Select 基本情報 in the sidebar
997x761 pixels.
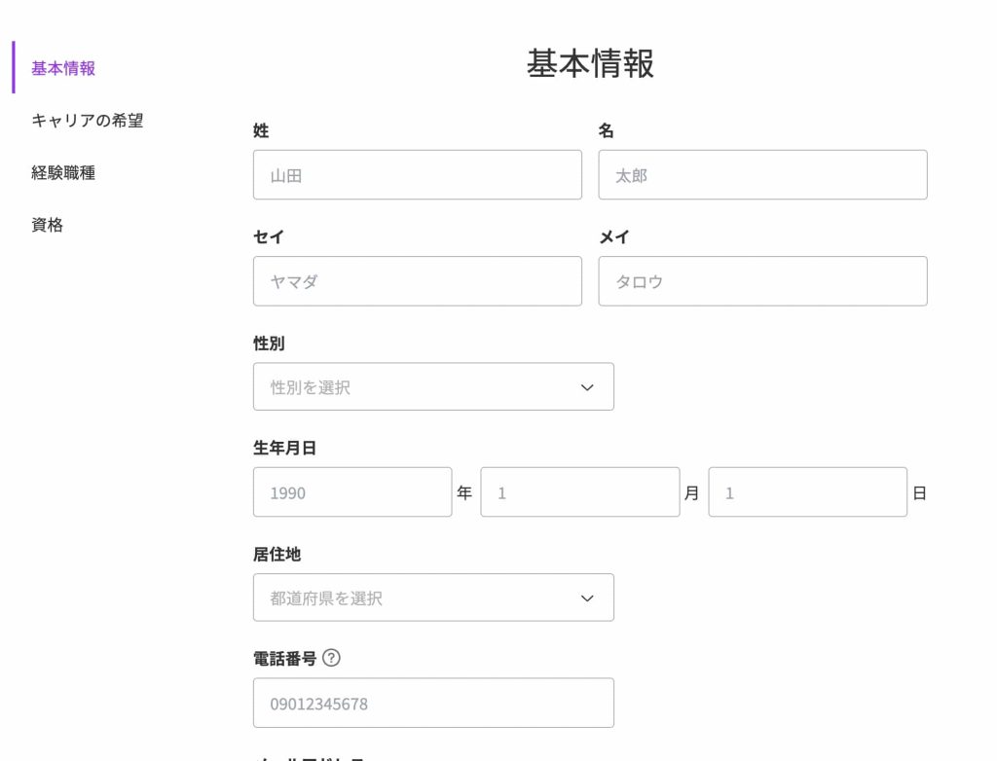coord(63,68)
